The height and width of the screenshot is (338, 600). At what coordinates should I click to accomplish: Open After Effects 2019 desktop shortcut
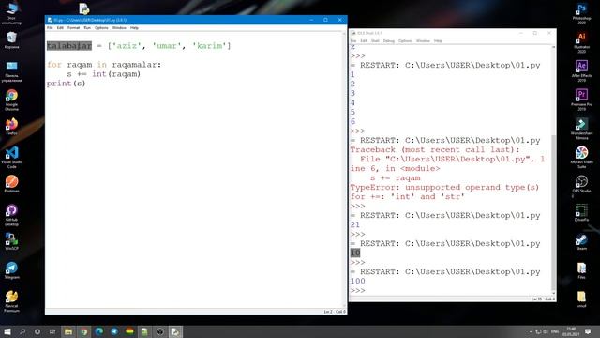581,71
